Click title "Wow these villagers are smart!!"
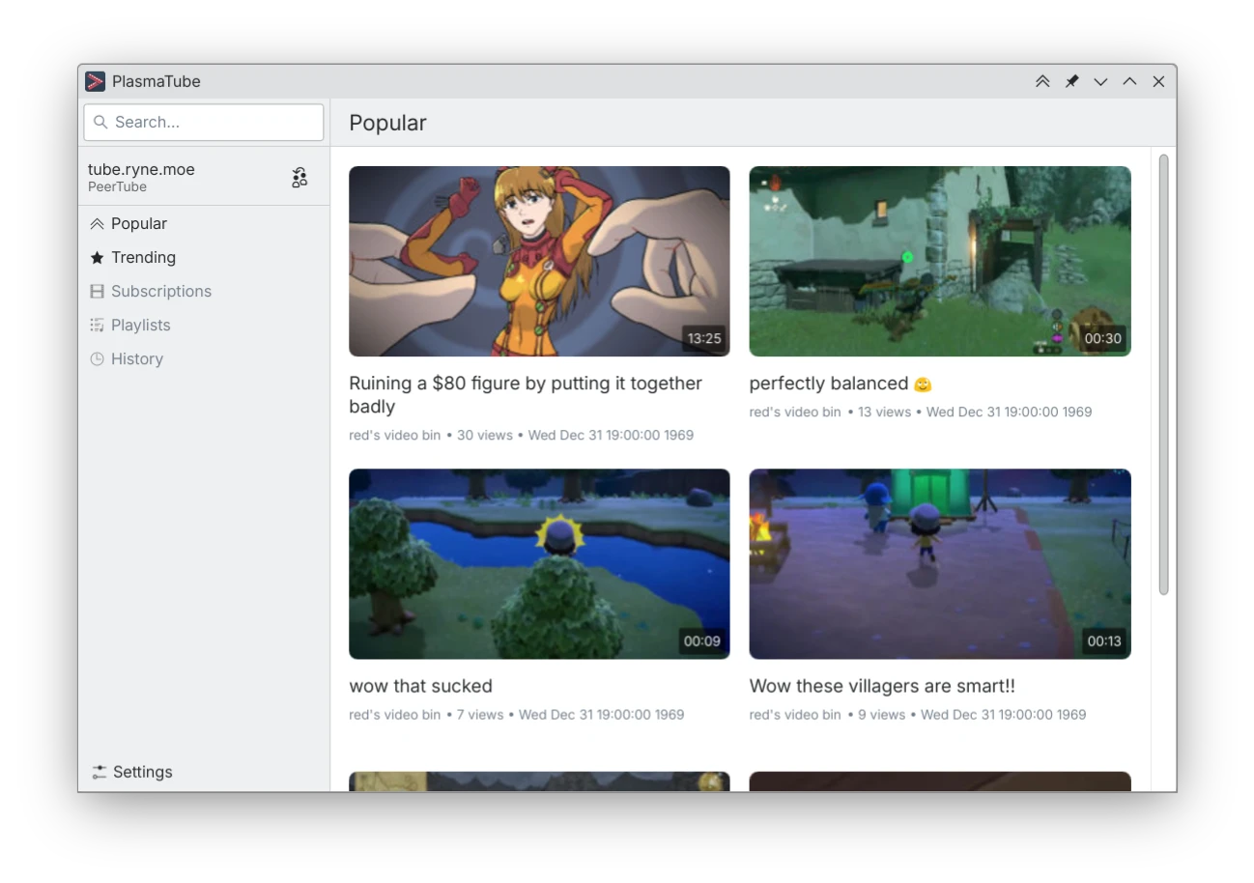The height and width of the screenshot is (883, 1254). pos(882,687)
